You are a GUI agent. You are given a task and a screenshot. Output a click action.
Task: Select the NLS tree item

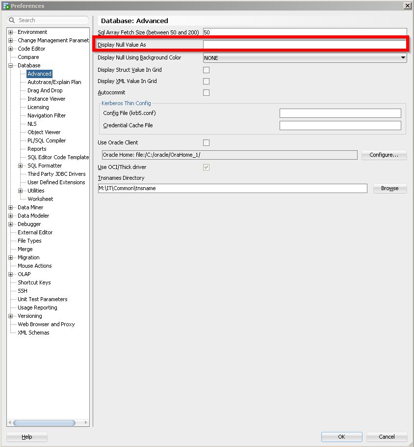[x=32, y=124]
